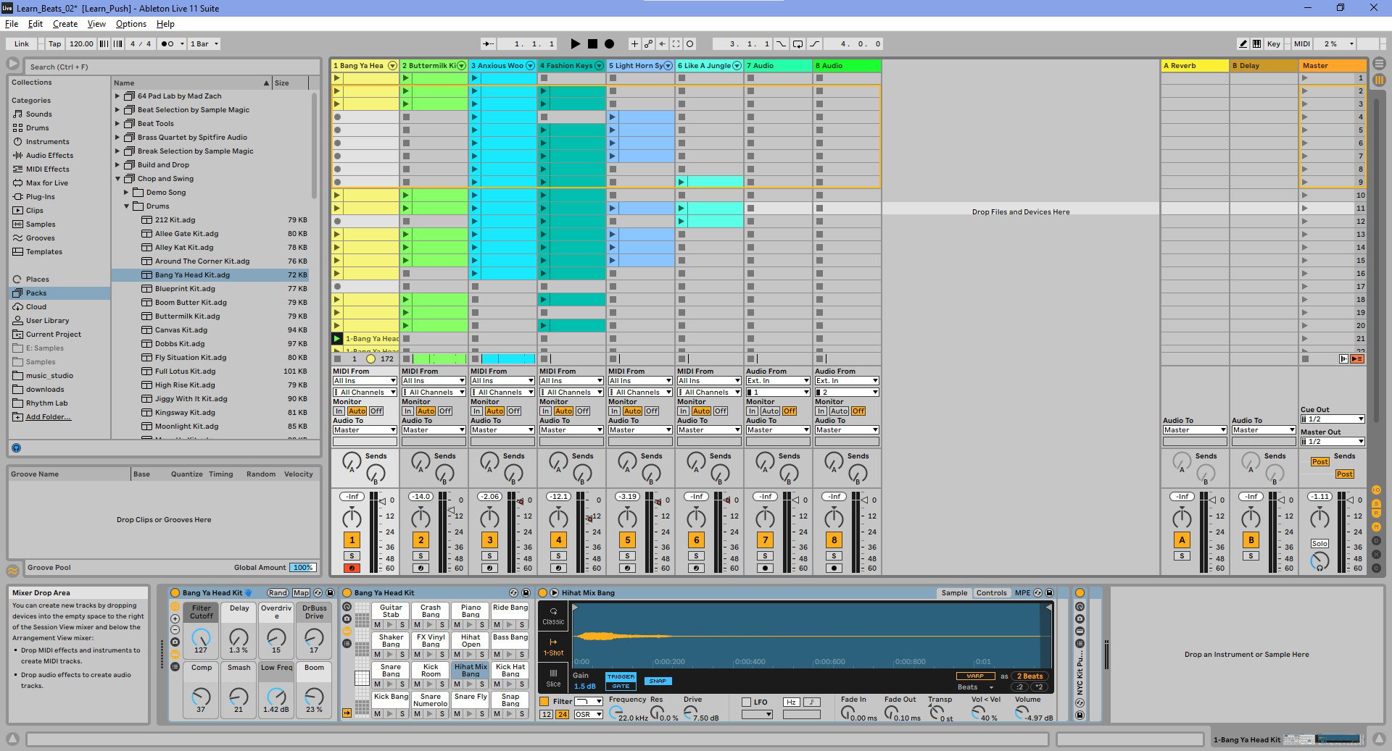The width and height of the screenshot is (1392, 751).
Task: Collapse the Chop and Swing folder
Action: (117, 178)
